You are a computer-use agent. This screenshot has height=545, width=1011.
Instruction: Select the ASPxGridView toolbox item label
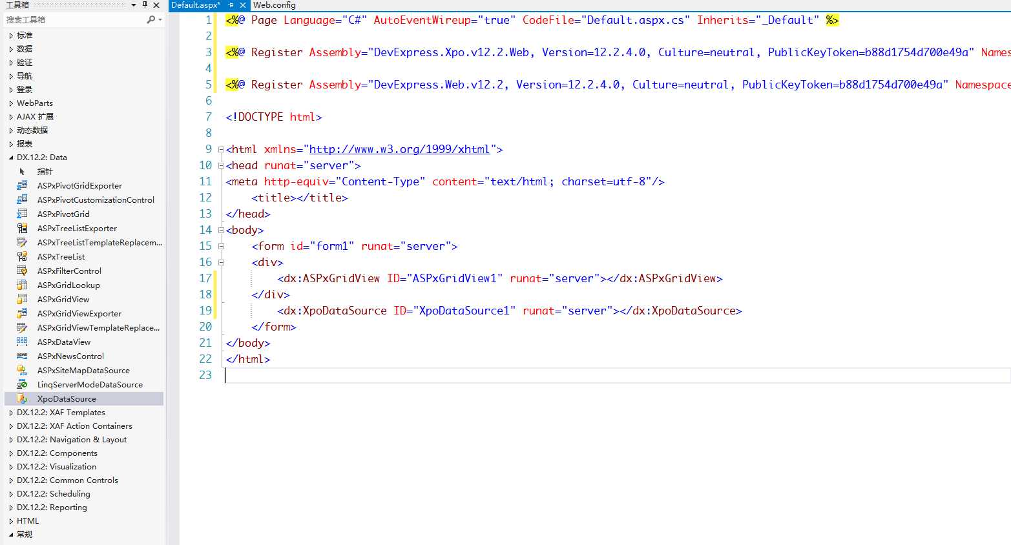point(63,299)
